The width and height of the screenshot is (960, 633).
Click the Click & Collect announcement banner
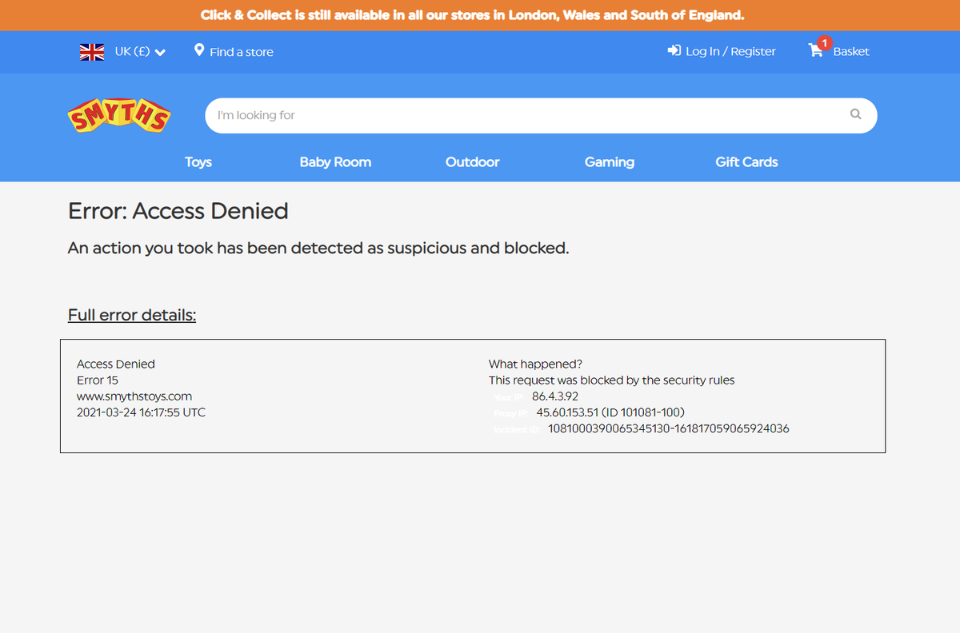pyautogui.click(x=480, y=15)
